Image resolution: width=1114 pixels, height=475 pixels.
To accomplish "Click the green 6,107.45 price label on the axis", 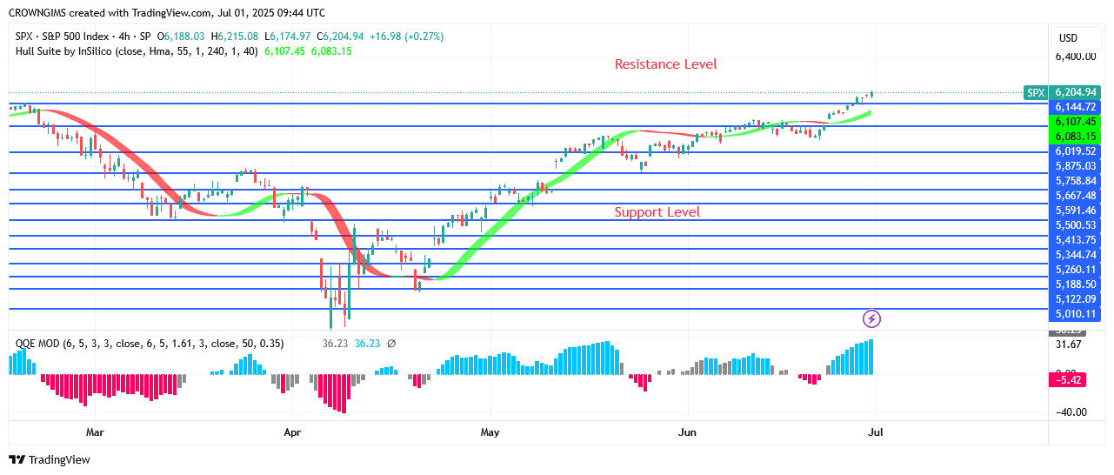I will [x=1076, y=122].
